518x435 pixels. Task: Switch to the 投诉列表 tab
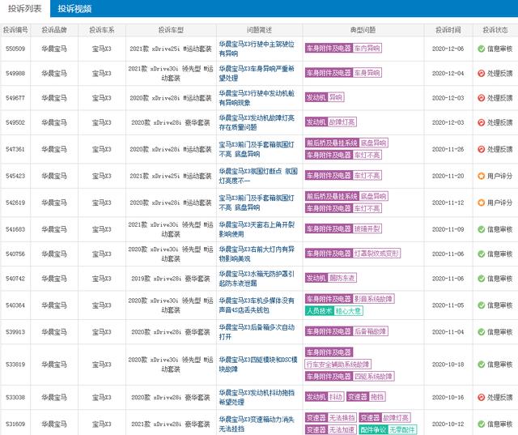pyautogui.click(x=25, y=9)
